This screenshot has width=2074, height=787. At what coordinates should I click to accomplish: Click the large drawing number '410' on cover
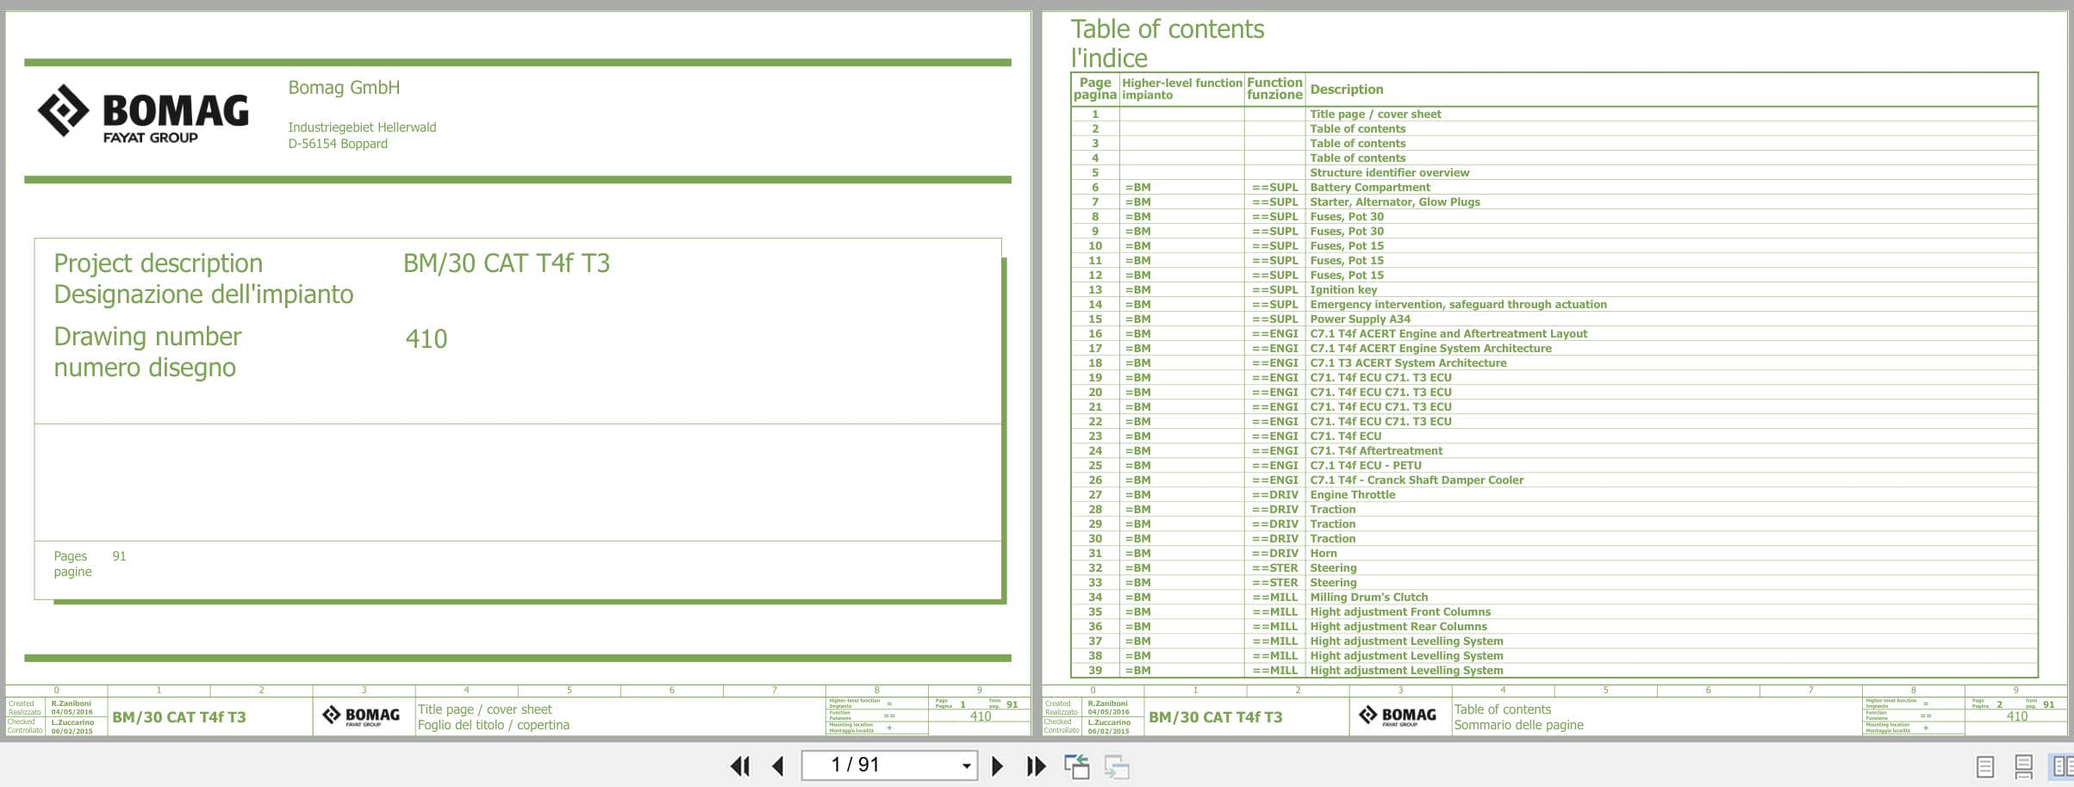(x=427, y=338)
